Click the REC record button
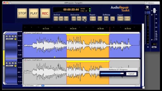 [45, 13]
